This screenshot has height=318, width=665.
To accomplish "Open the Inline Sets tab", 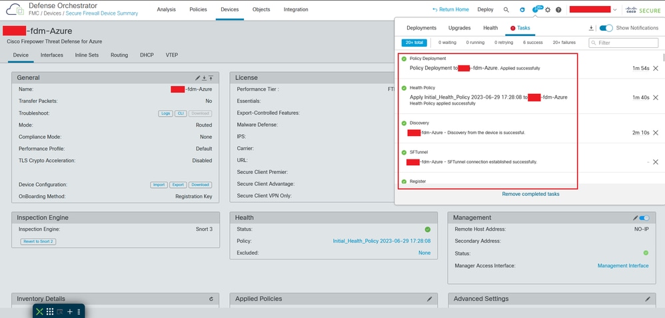I will coord(87,55).
